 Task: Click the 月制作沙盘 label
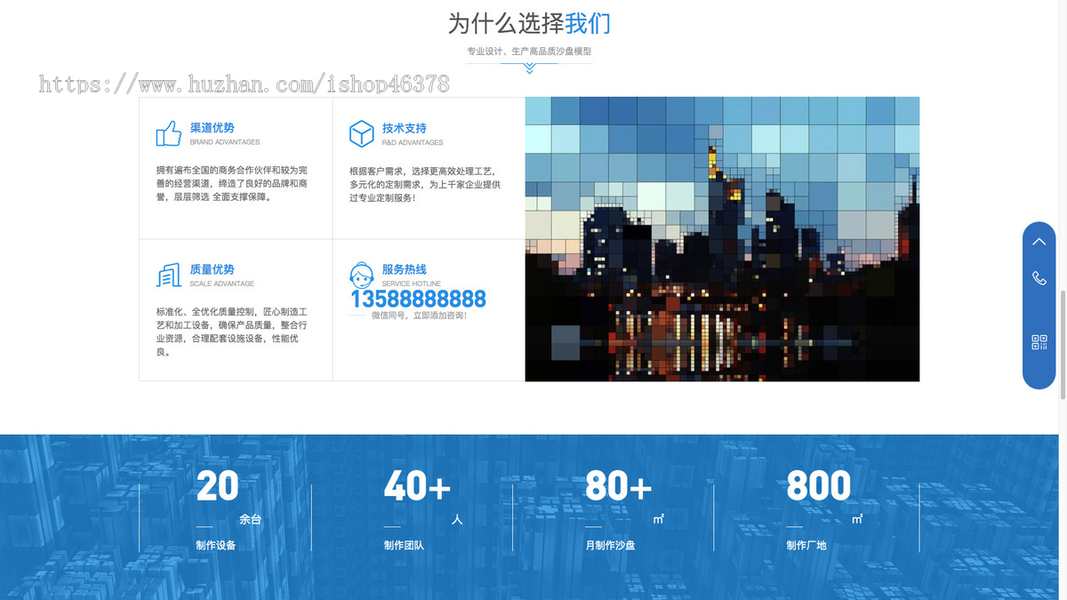pyautogui.click(x=610, y=546)
